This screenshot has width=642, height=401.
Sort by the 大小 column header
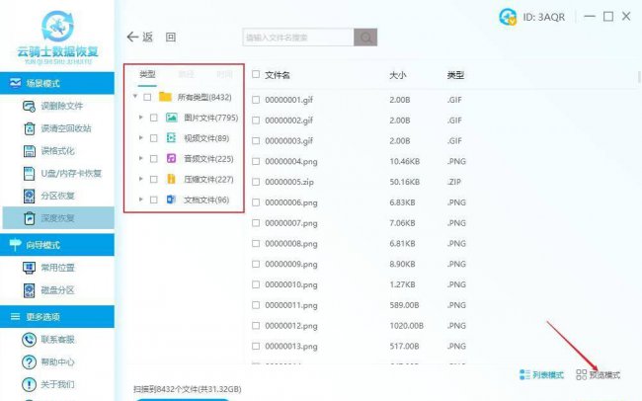point(398,75)
